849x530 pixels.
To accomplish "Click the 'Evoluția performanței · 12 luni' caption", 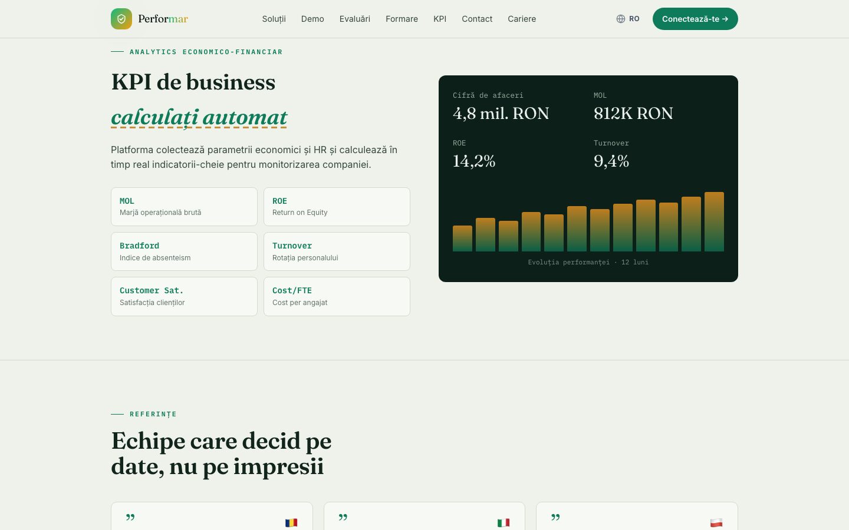I will pos(588,262).
